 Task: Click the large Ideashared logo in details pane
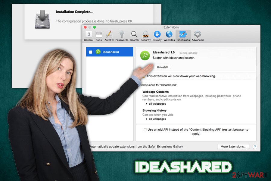click(145, 56)
